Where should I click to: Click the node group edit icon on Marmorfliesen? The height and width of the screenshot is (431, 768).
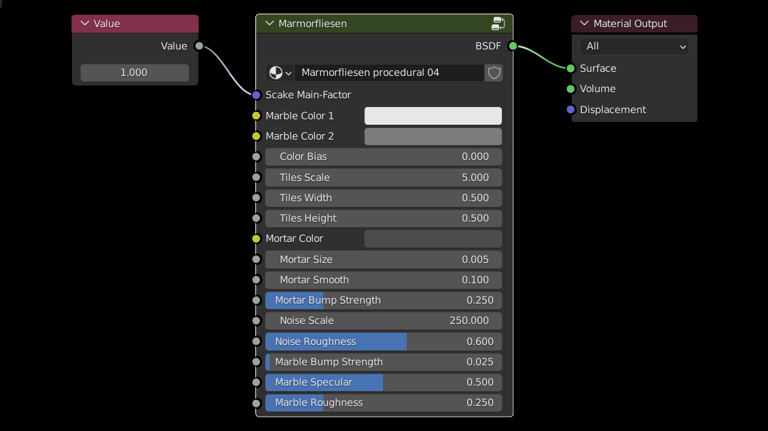click(x=498, y=24)
